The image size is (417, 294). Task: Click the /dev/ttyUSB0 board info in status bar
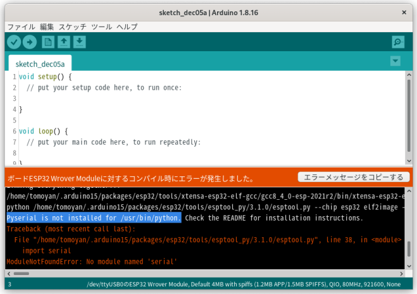[244, 285]
